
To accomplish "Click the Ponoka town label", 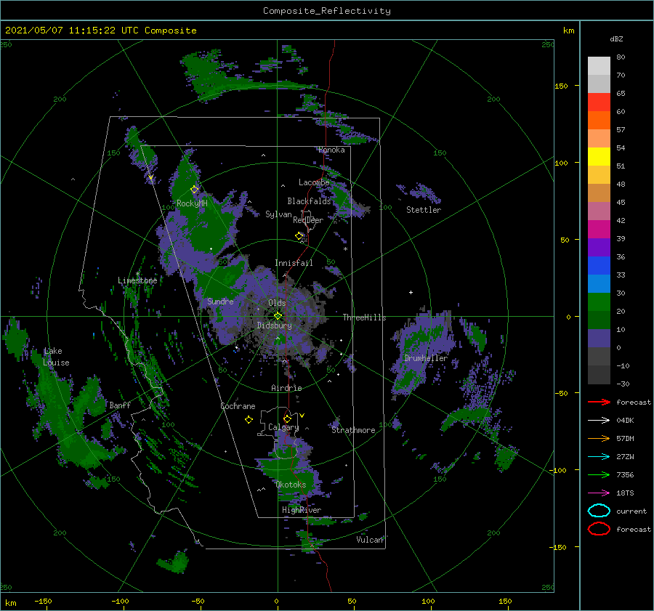I will (x=331, y=150).
